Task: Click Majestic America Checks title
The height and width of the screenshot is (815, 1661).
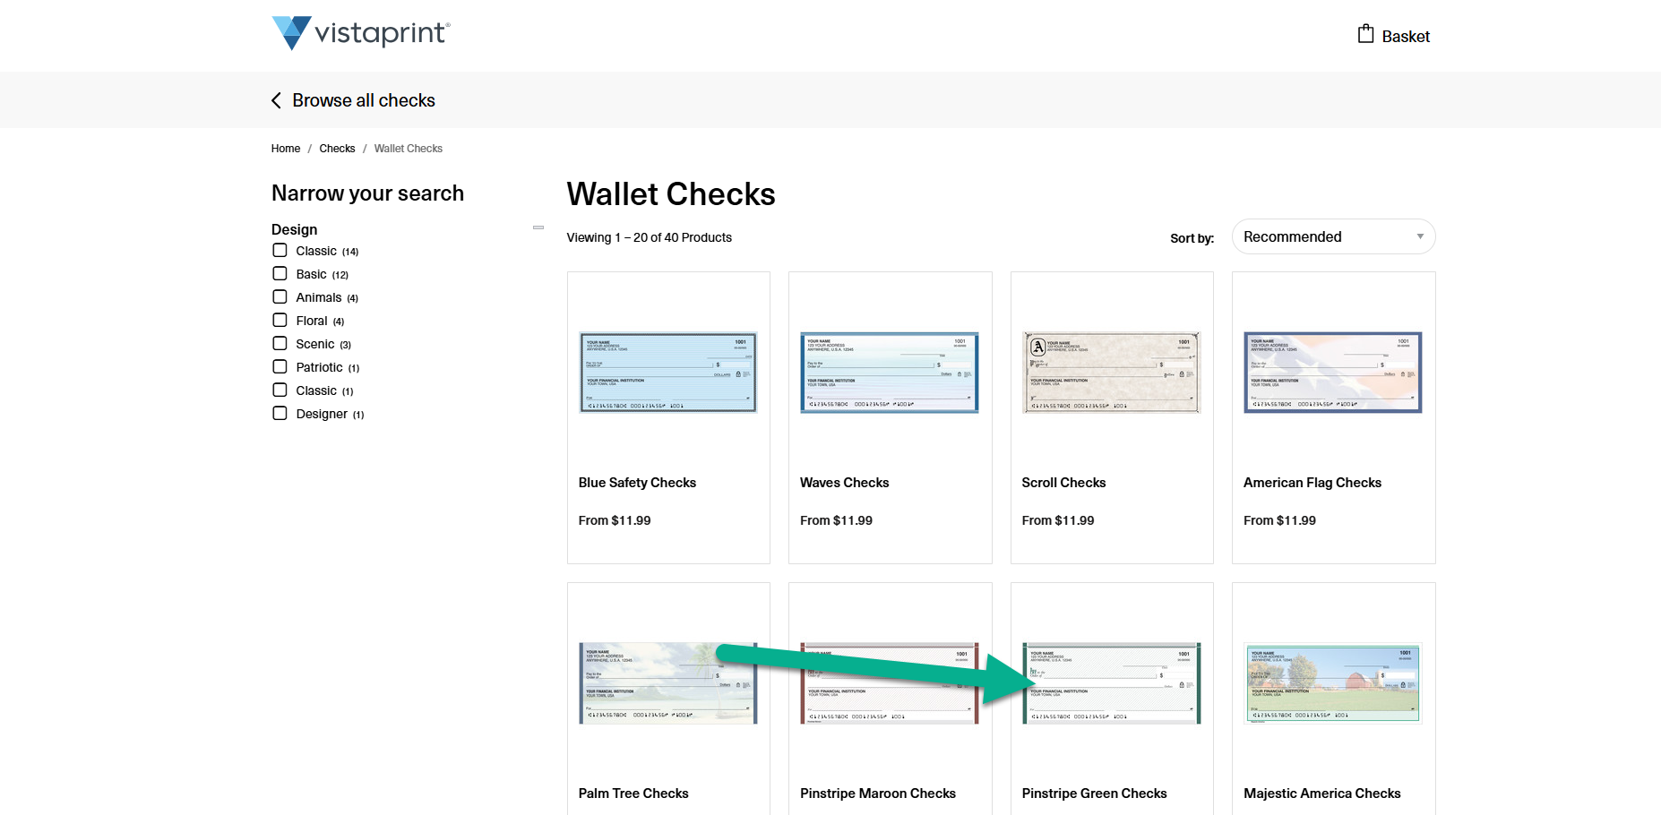Action: click(1322, 794)
